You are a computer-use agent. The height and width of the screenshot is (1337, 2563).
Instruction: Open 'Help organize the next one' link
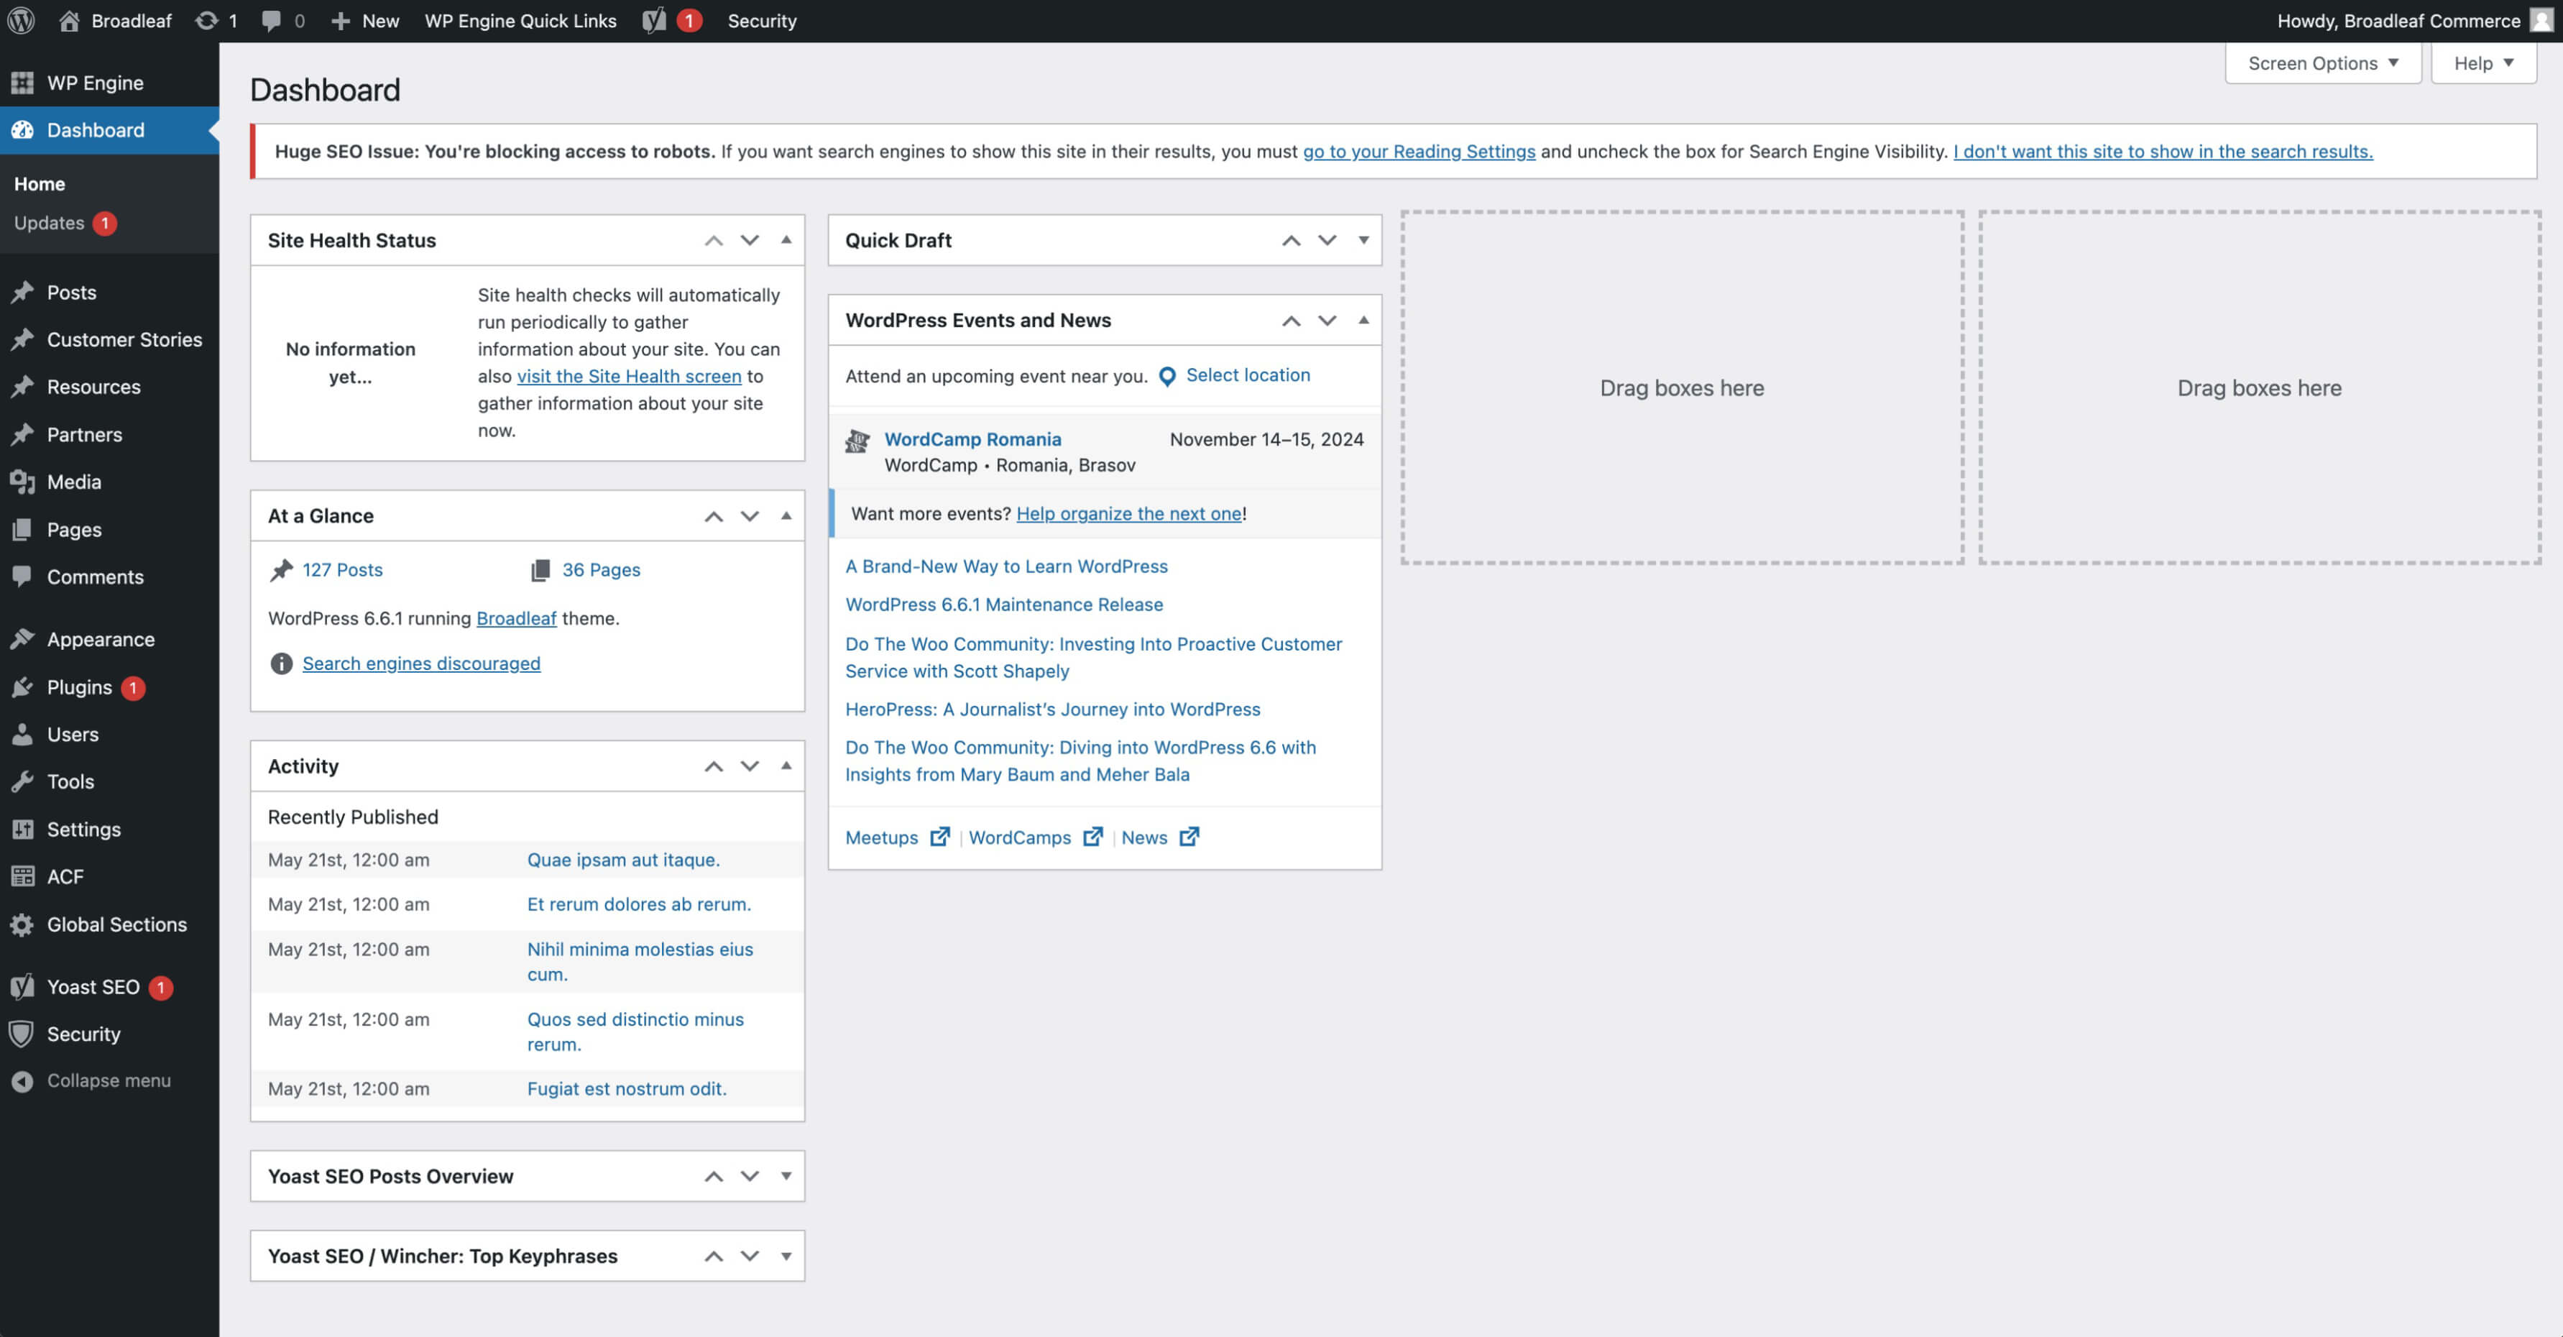pos(1128,513)
